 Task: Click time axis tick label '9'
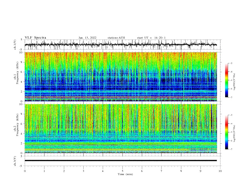pos(200,171)
